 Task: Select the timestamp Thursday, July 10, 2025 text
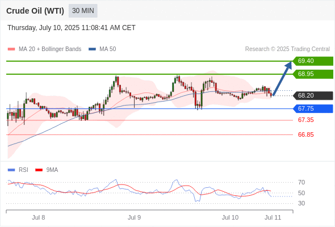point(72,28)
